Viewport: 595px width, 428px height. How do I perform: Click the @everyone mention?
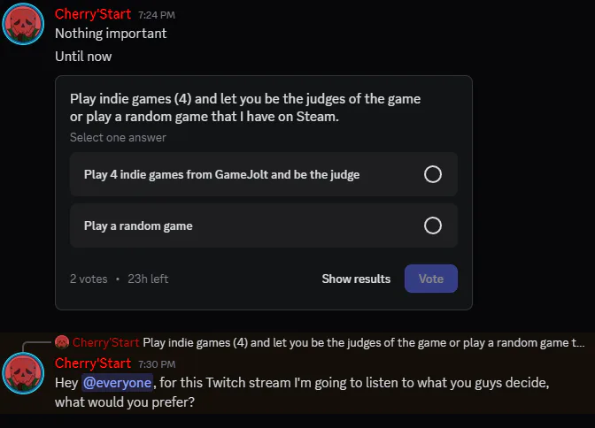117,383
